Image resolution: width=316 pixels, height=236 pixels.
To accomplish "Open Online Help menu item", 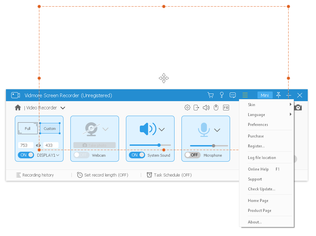I will (267, 169).
